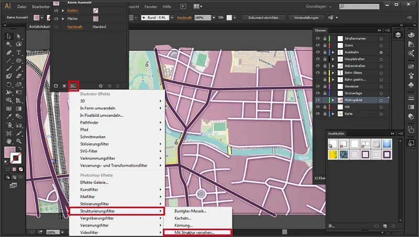This screenshot has height=237, width=419.
Task: Expand the Autobahn layer
Action: [333, 52]
